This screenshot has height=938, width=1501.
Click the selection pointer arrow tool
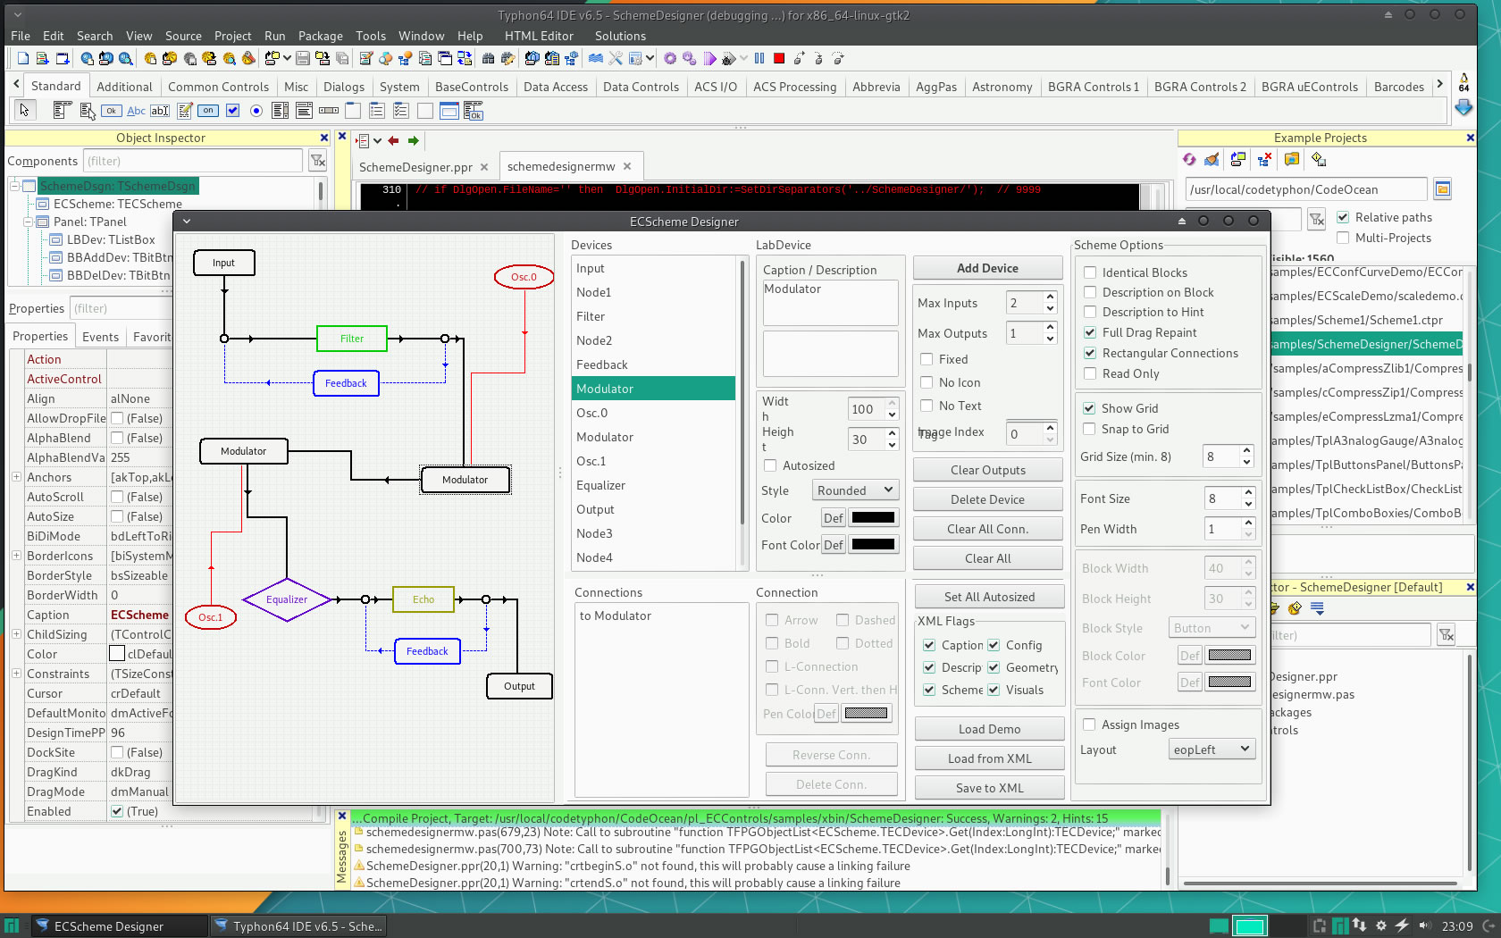pyautogui.click(x=24, y=110)
